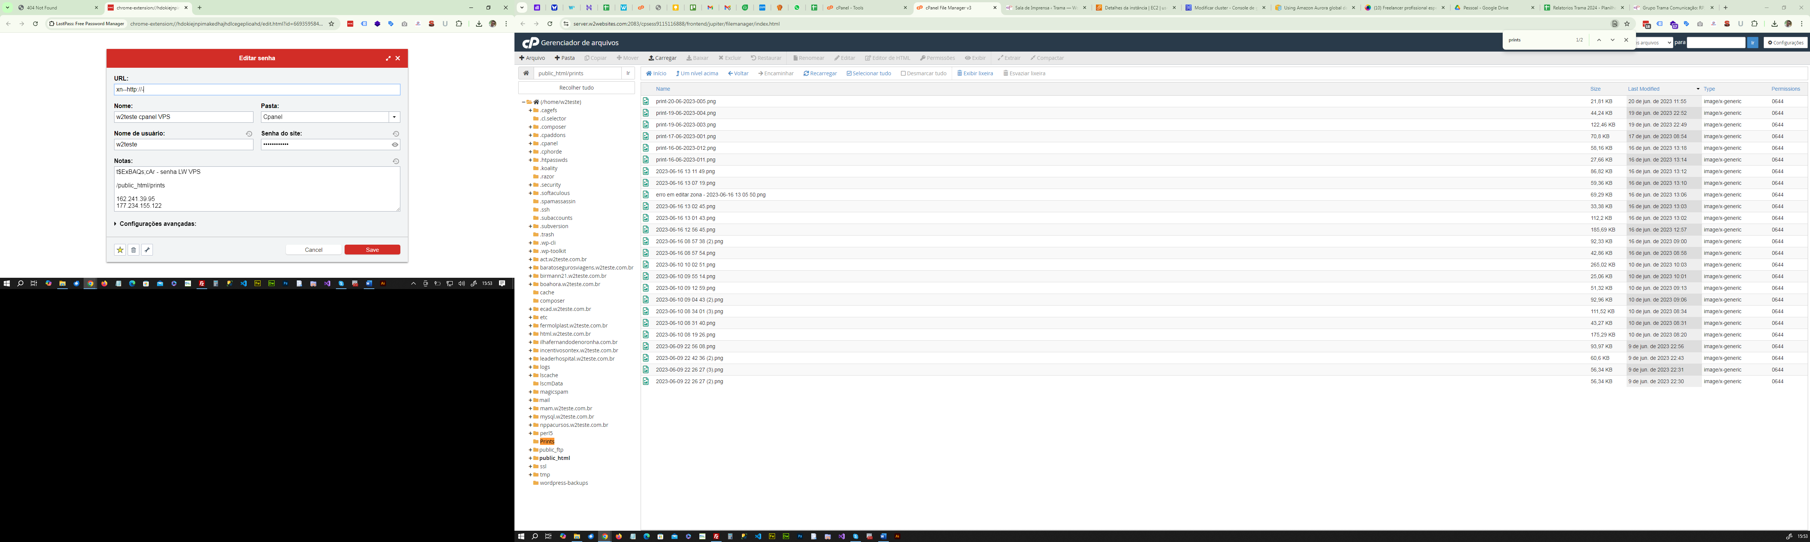Image resolution: width=1810 pixels, height=542 pixels.
Task: Upload files via Carregar
Action: tap(662, 58)
